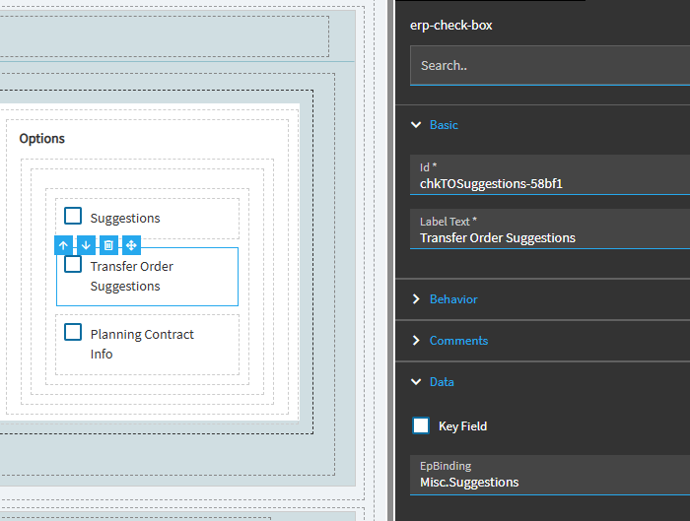
Task: Delete component using trash icon
Action: click(108, 245)
